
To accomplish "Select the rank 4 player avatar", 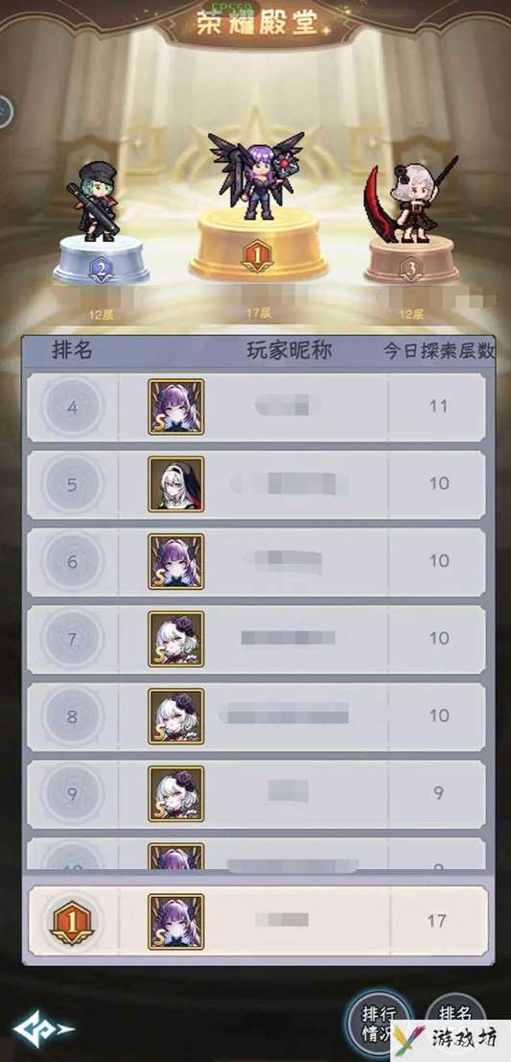I will point(176,407).
